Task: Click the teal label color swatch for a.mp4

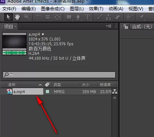Action: [x=47, y=92]
